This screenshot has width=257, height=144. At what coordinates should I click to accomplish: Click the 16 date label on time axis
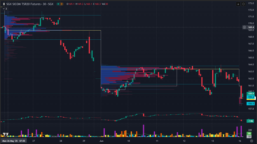(240, 141)
